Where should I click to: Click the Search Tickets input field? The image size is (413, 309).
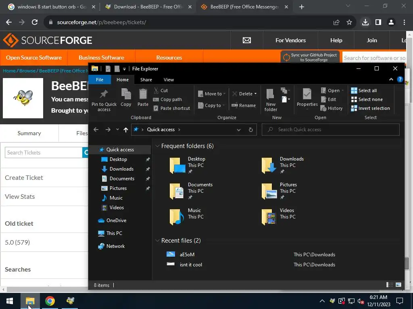44,152
